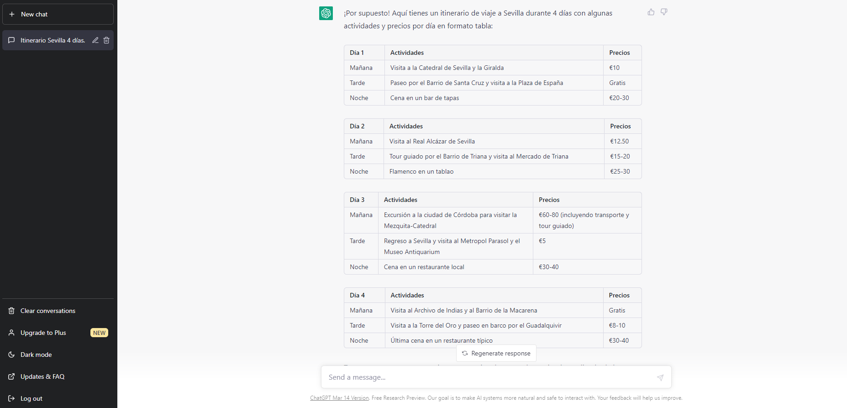
Task: Click the NEW badge next to Upgrade to Plus
Action: click(99, 333)
